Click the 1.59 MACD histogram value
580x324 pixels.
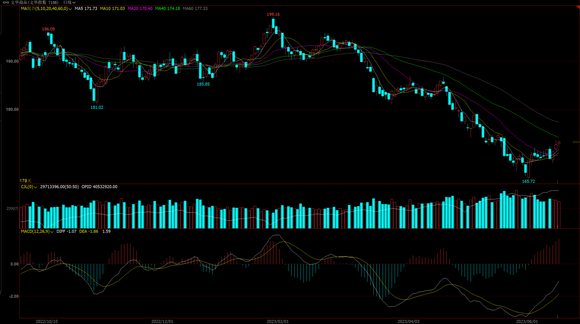107,232
